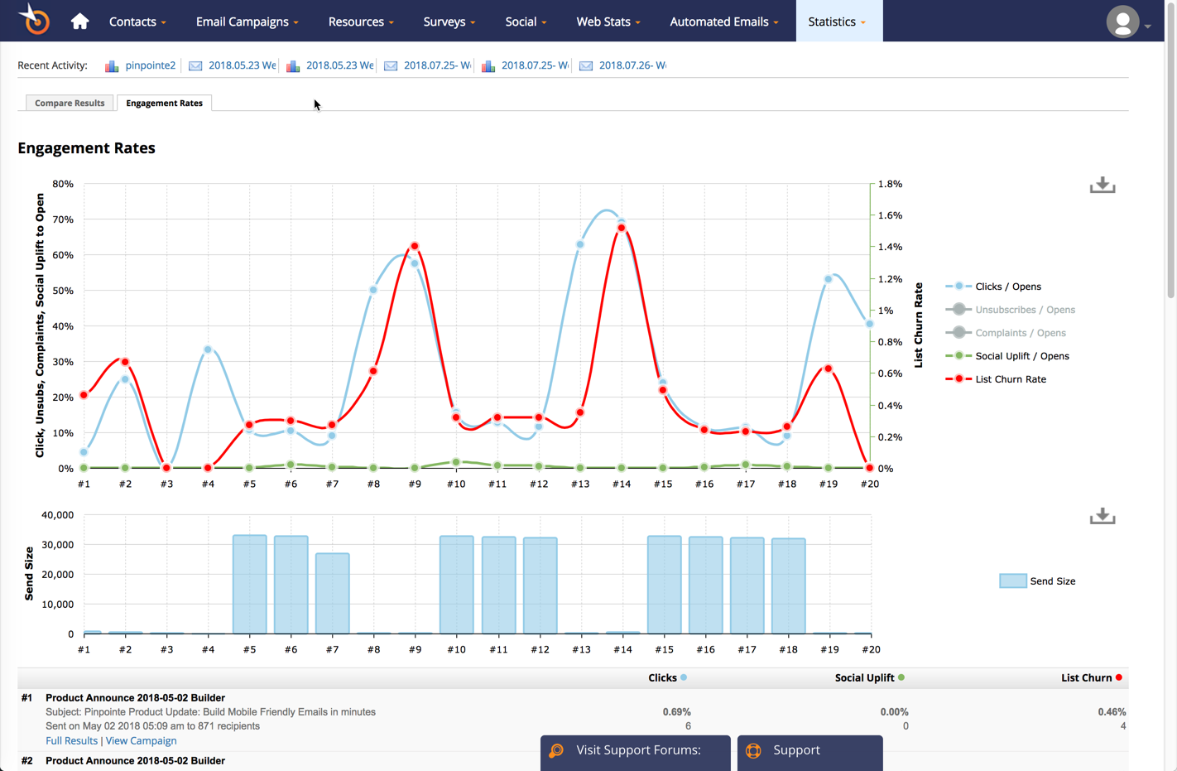The width and height of the screenshot is (1177, 771).
Task: Toggle the Send Size legend swatch
Action: pyautogui.click(x=1012, y=581)
